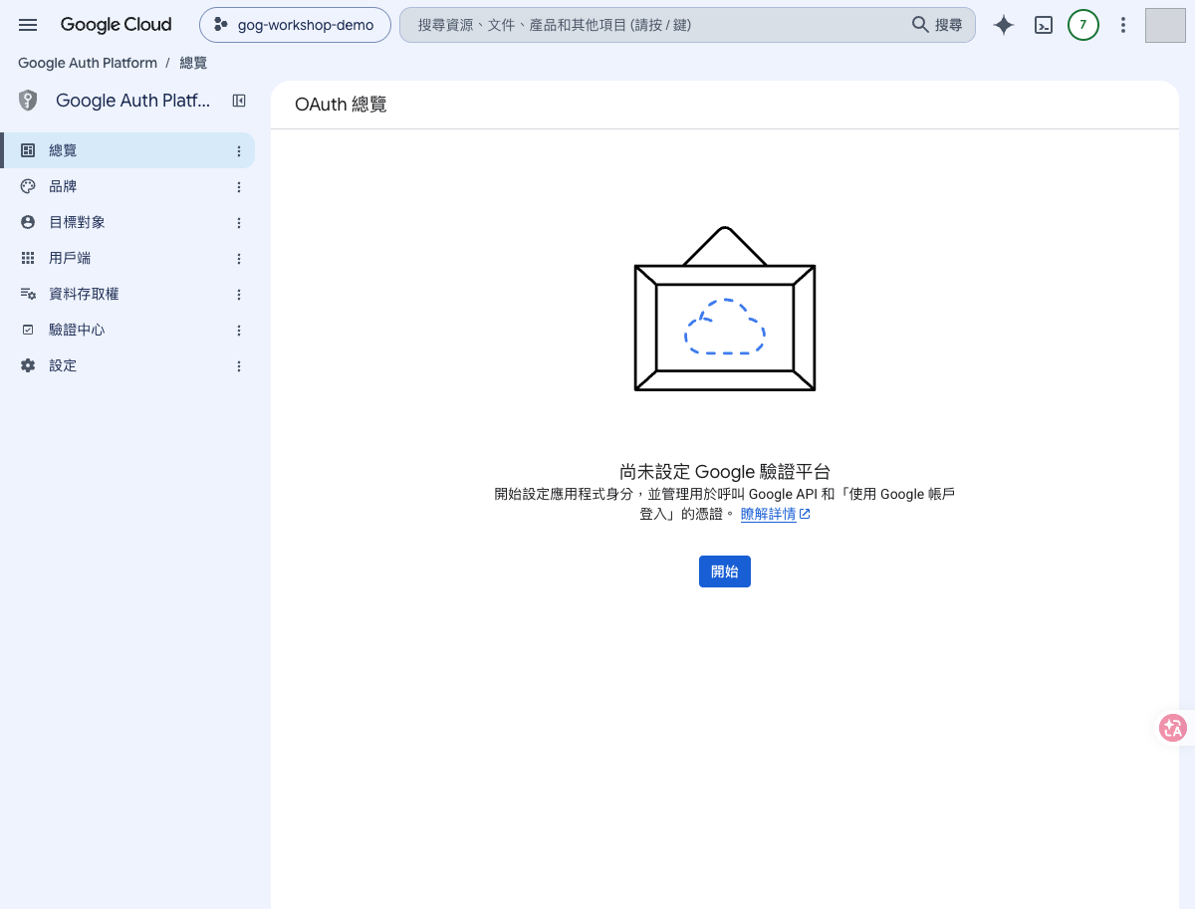Click the 用戶端 grid icon
This screenshot has width=1195, height=909.
28,258
